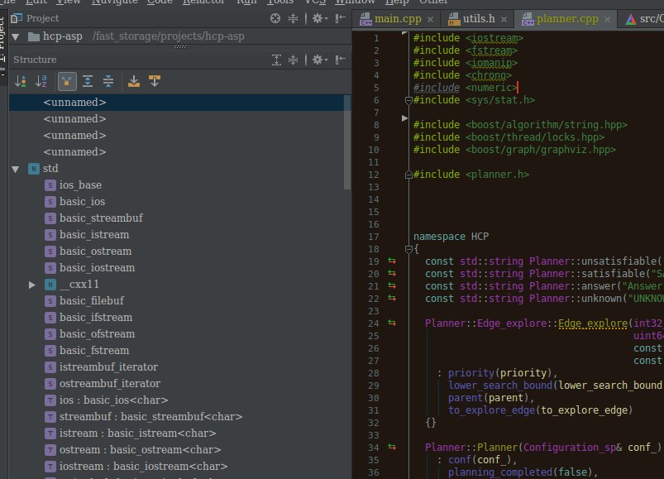Open the partially visible src tab
This screenshot has height=479, width=664.
(645, 19)
